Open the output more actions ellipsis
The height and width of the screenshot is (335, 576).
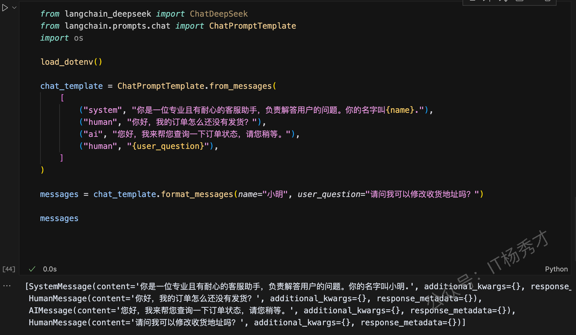[6, 286]
